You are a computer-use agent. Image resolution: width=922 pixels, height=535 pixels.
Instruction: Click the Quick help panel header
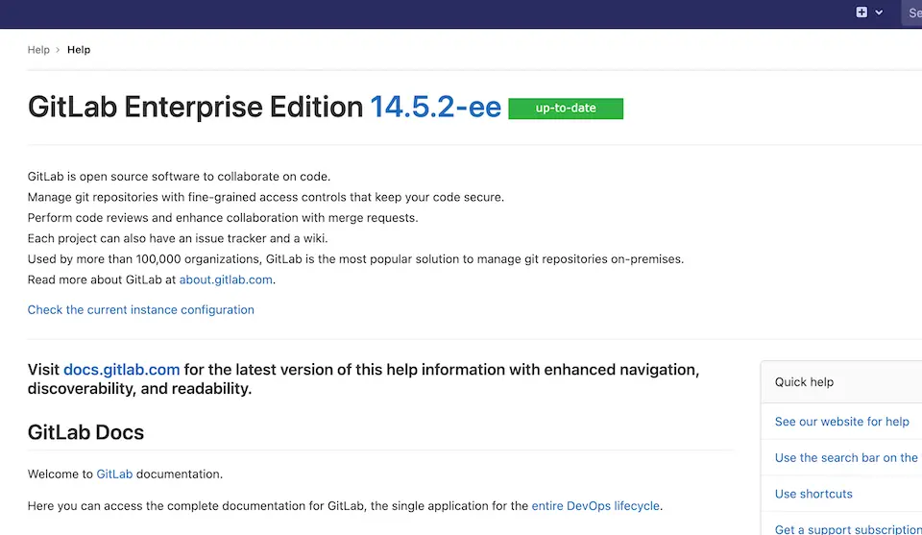pos(841,382)
